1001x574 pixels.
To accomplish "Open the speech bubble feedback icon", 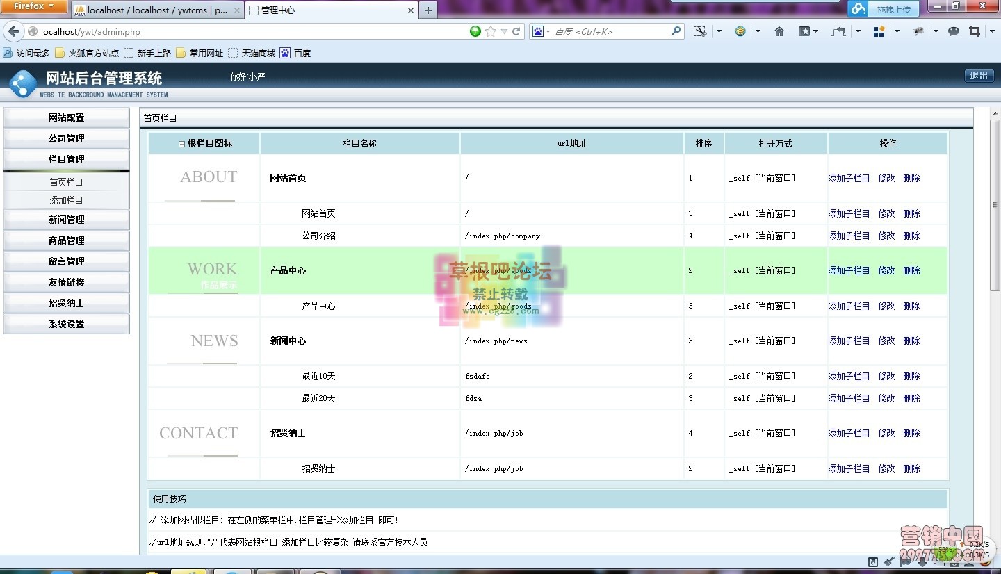I will pos(954,31).
